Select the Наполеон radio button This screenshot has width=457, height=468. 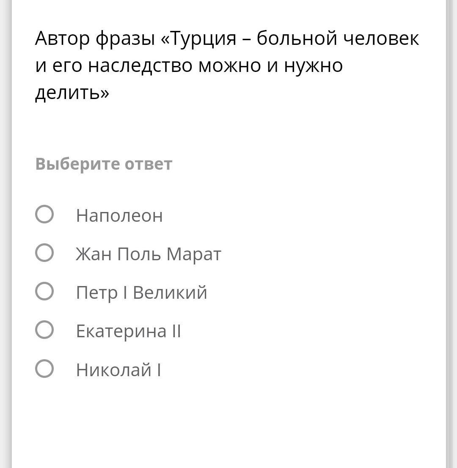(44, 214)
